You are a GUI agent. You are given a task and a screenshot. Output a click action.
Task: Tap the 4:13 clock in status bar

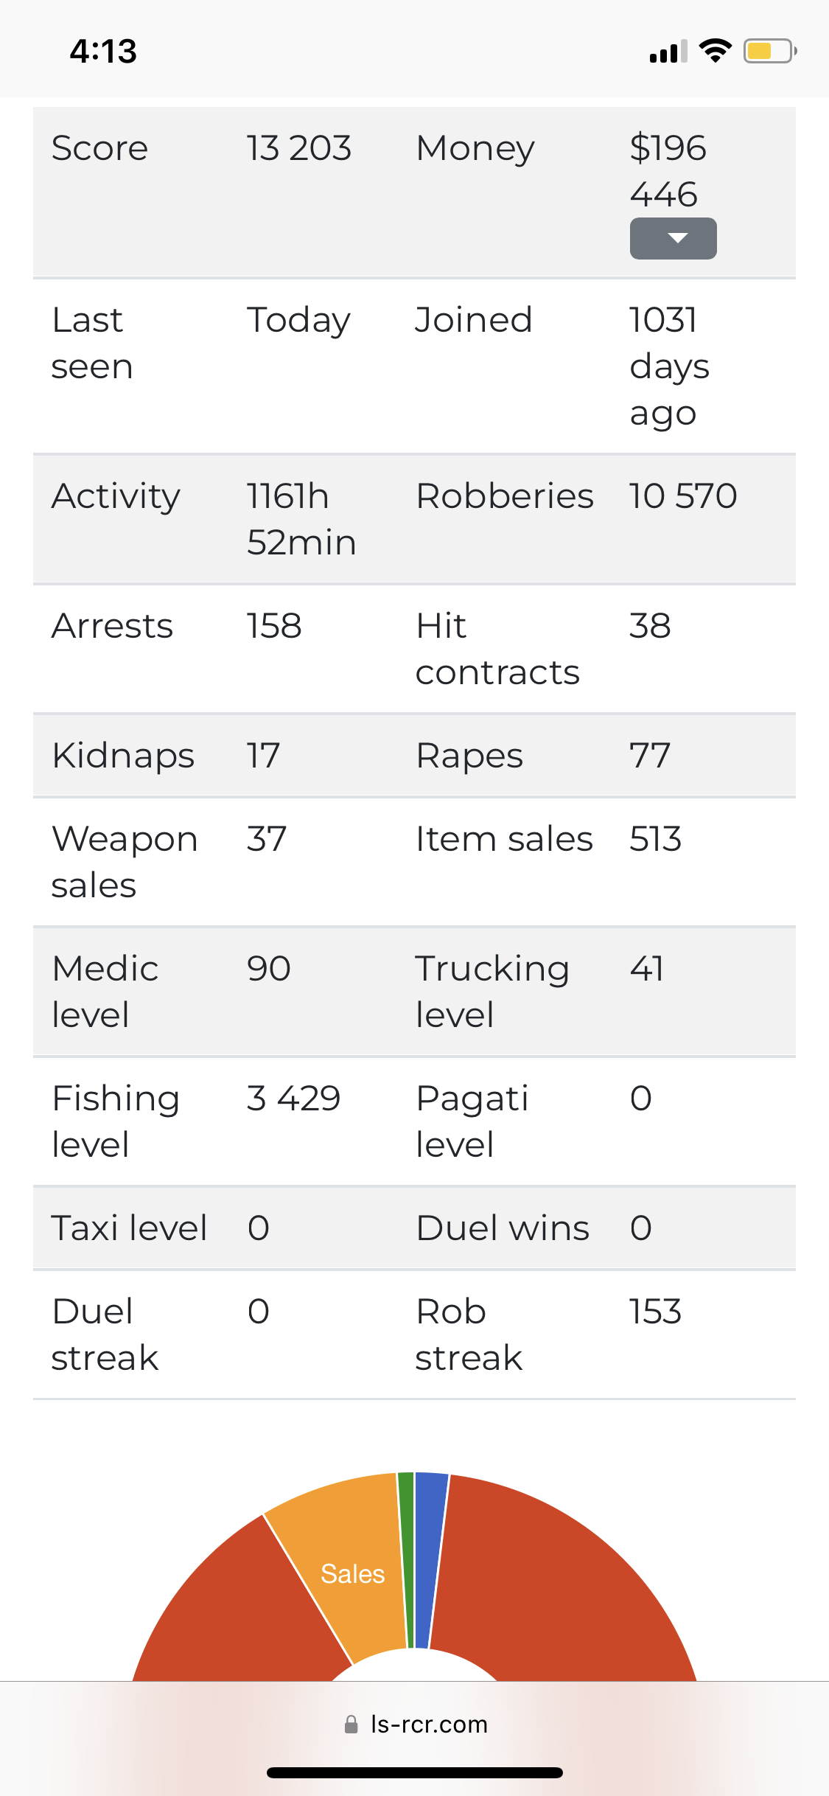(x=103, y=51)
